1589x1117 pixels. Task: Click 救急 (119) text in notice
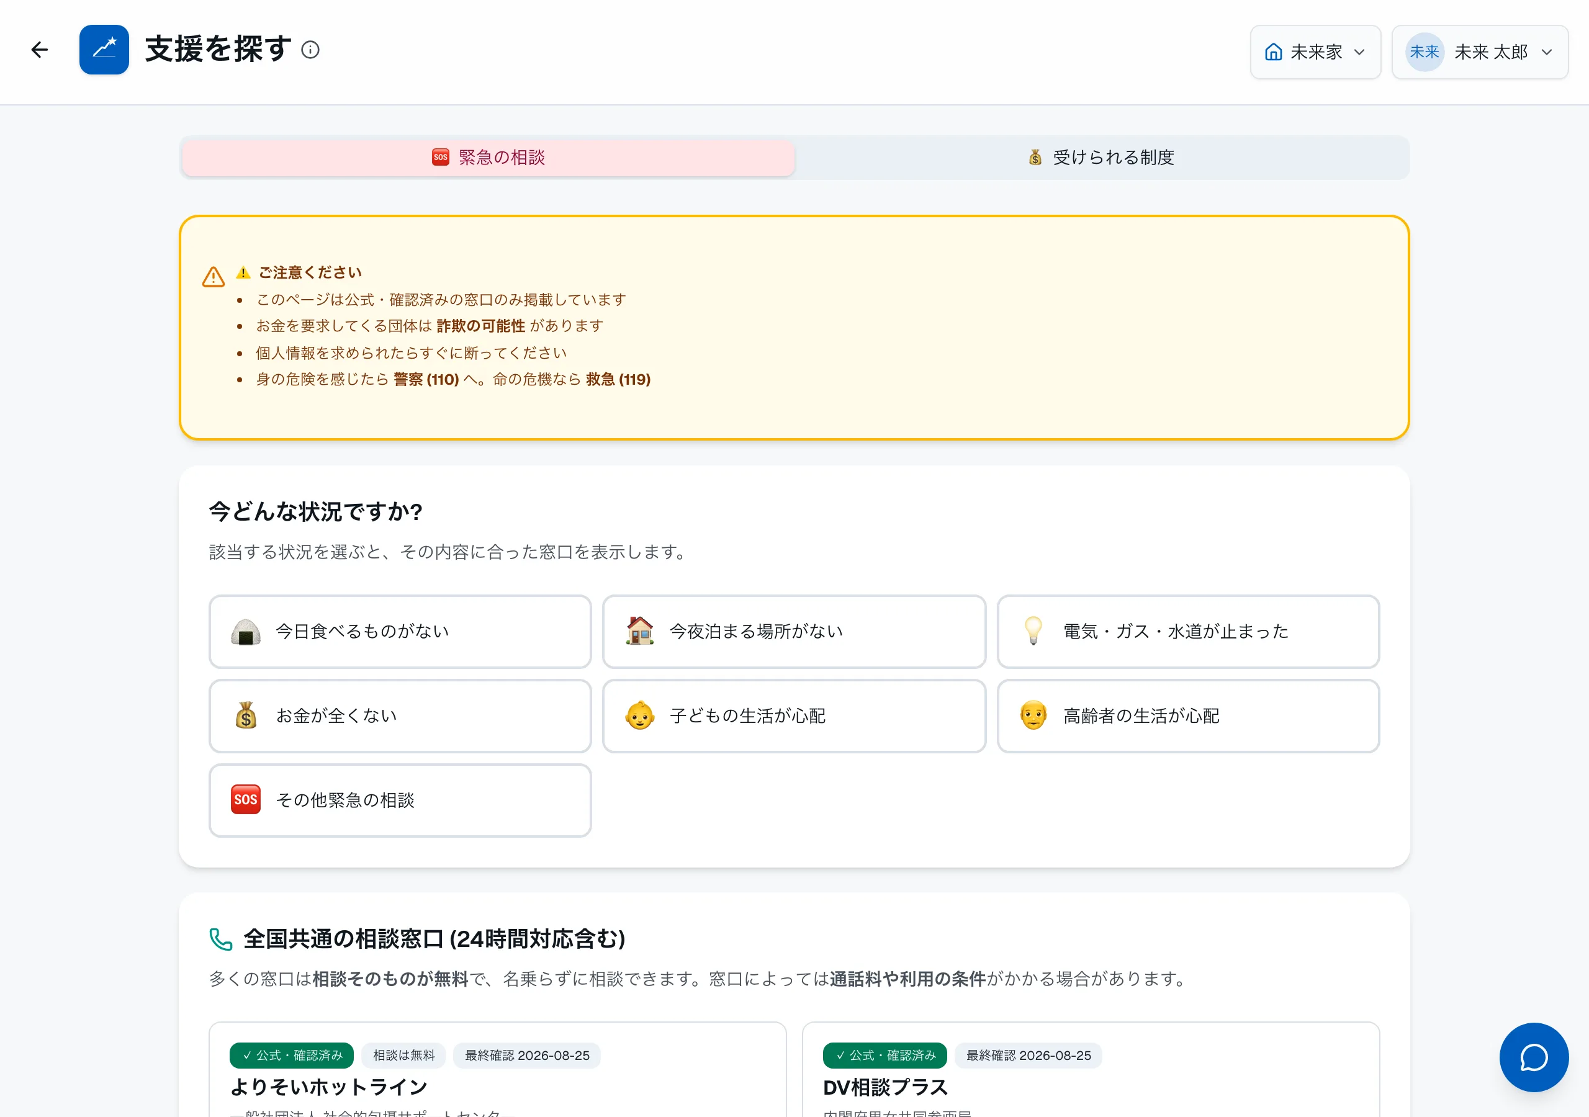click(618, 379)
